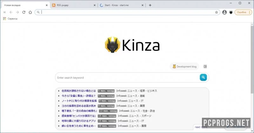Click the page vertical scrollbar
Screen dimensions: 254x133
252,60
